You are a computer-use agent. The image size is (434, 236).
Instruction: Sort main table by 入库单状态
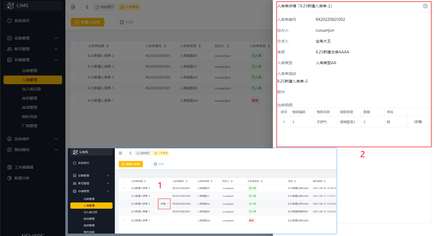[269, 46]
